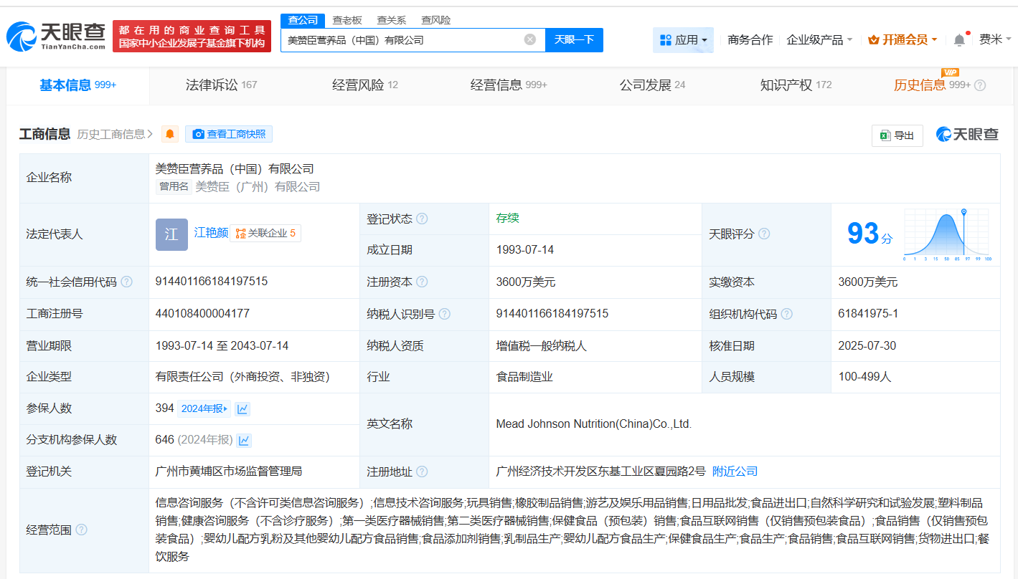Click help icon next to 经营范围

[81, 530]
